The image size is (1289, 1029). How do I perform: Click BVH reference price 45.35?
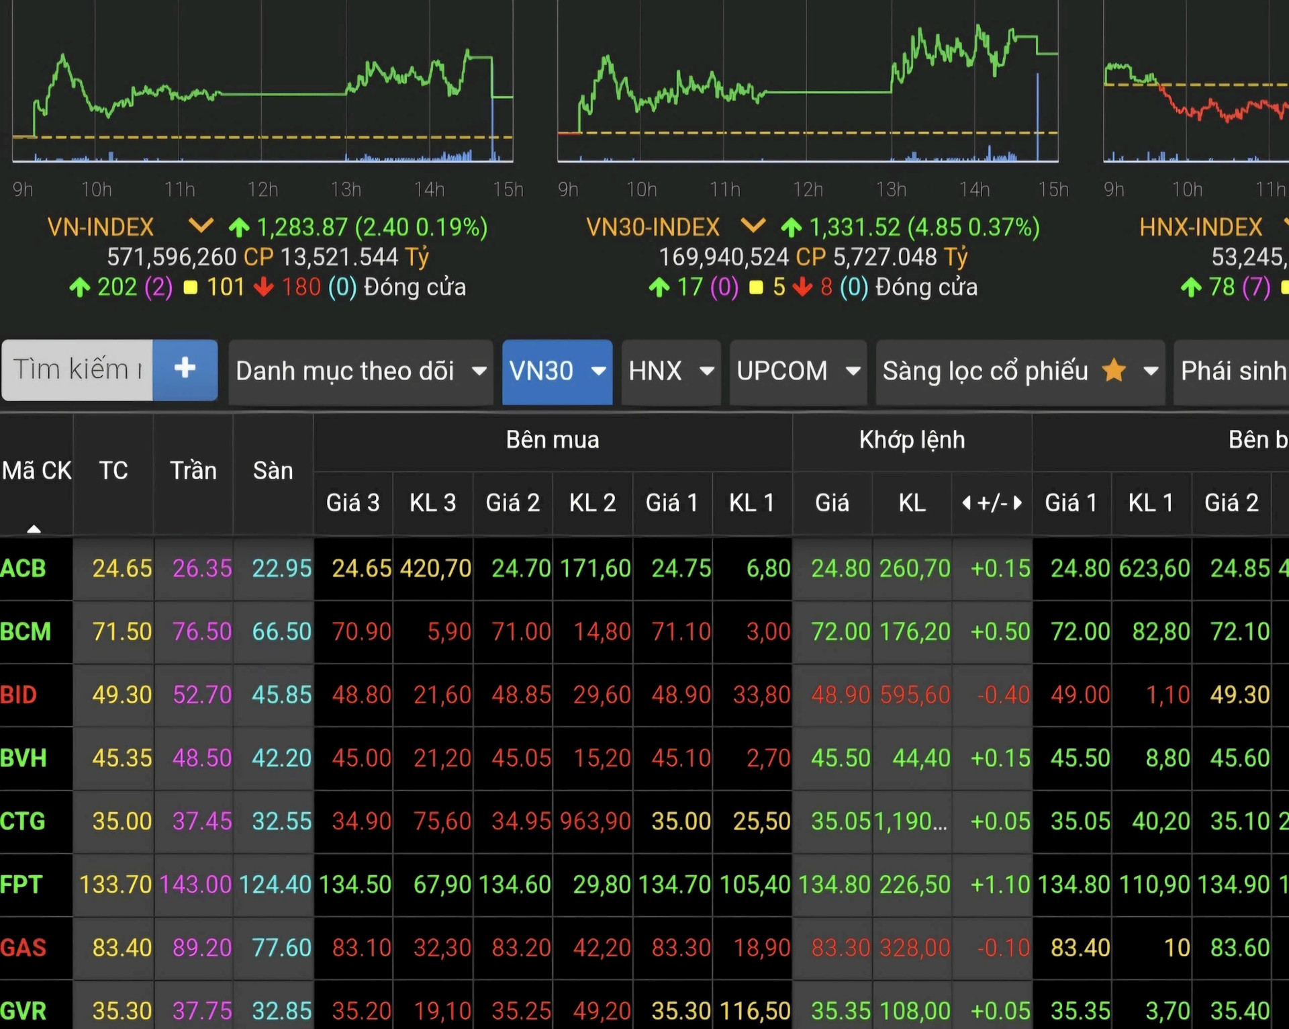click(x=122, y=758)
